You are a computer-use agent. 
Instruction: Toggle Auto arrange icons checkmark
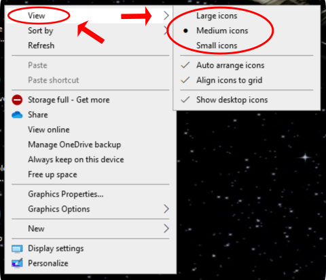230,65
